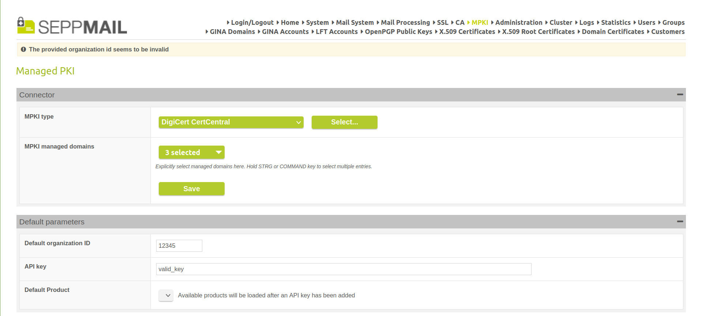Image resolution: width=702 pixels, height=316 pixels.
Task: Open the MPKI type dropdown
Action: click(x=231, y=122)
